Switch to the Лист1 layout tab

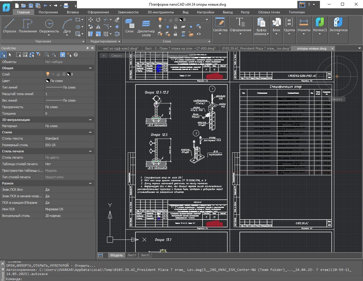pos(132,255)
